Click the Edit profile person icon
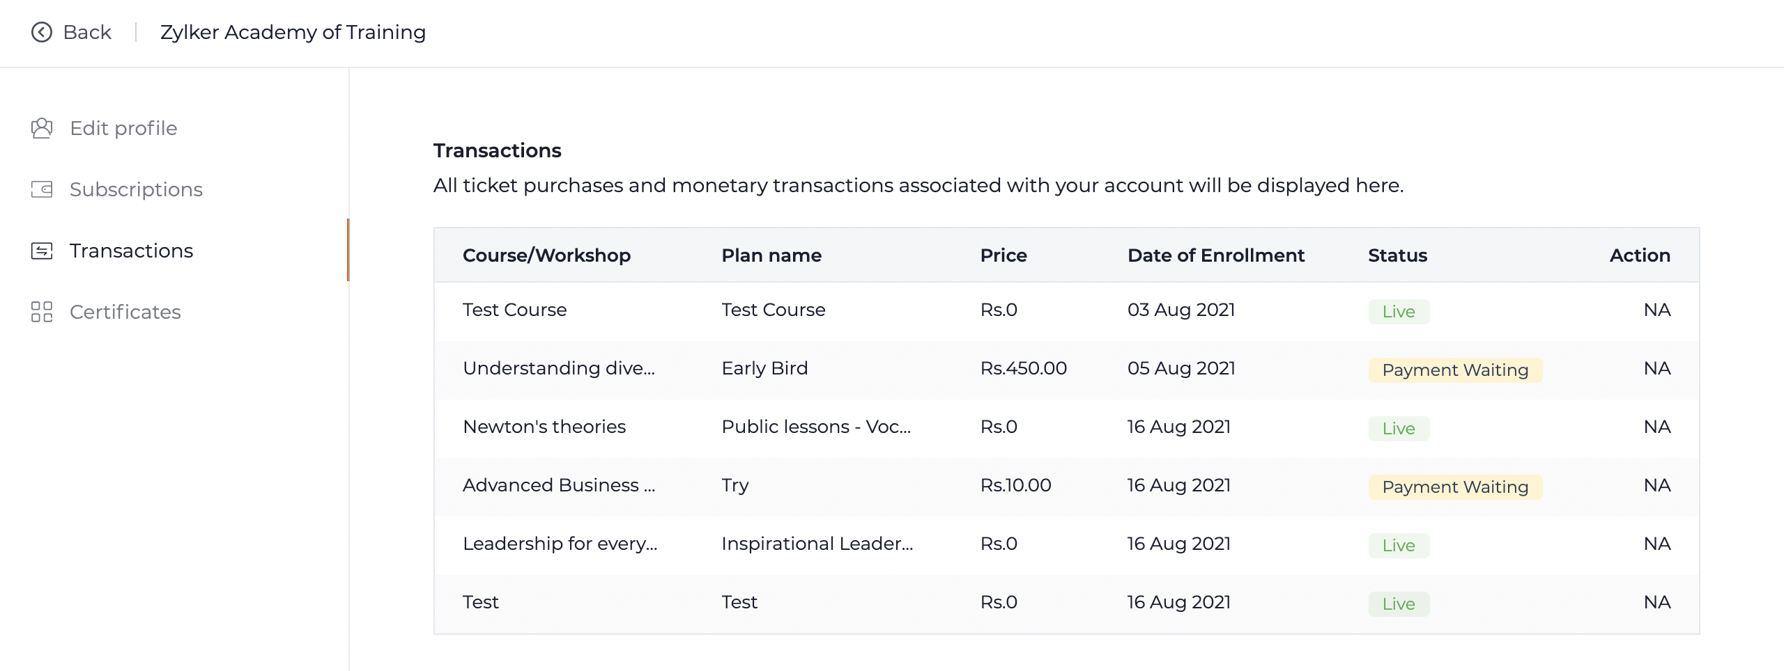The image size is (1784, 671). pos(42,128)
